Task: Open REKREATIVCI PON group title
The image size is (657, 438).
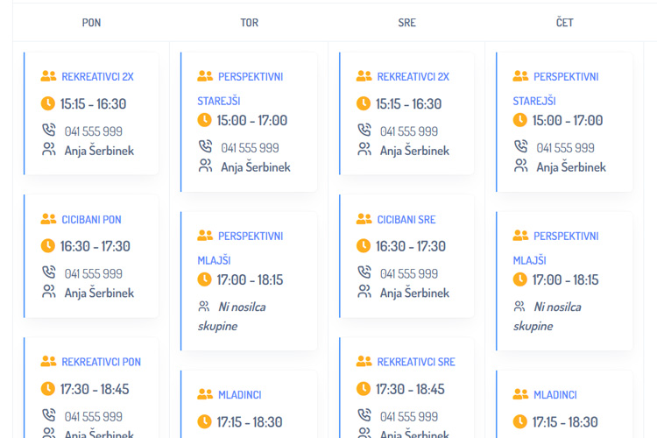Action: tap(101, 362)
